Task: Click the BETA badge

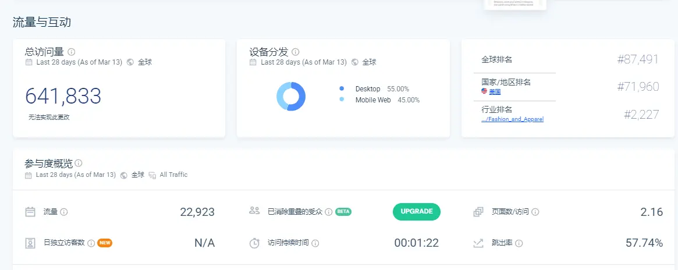Action: tap(343, 212)
